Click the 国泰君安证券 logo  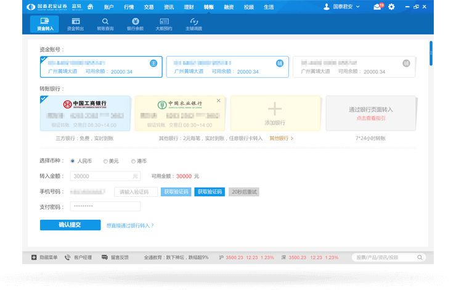click(x=47, y=7)
